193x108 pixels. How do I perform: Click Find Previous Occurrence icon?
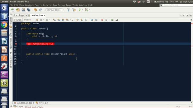pyautogui.click(x=59, y=20)
